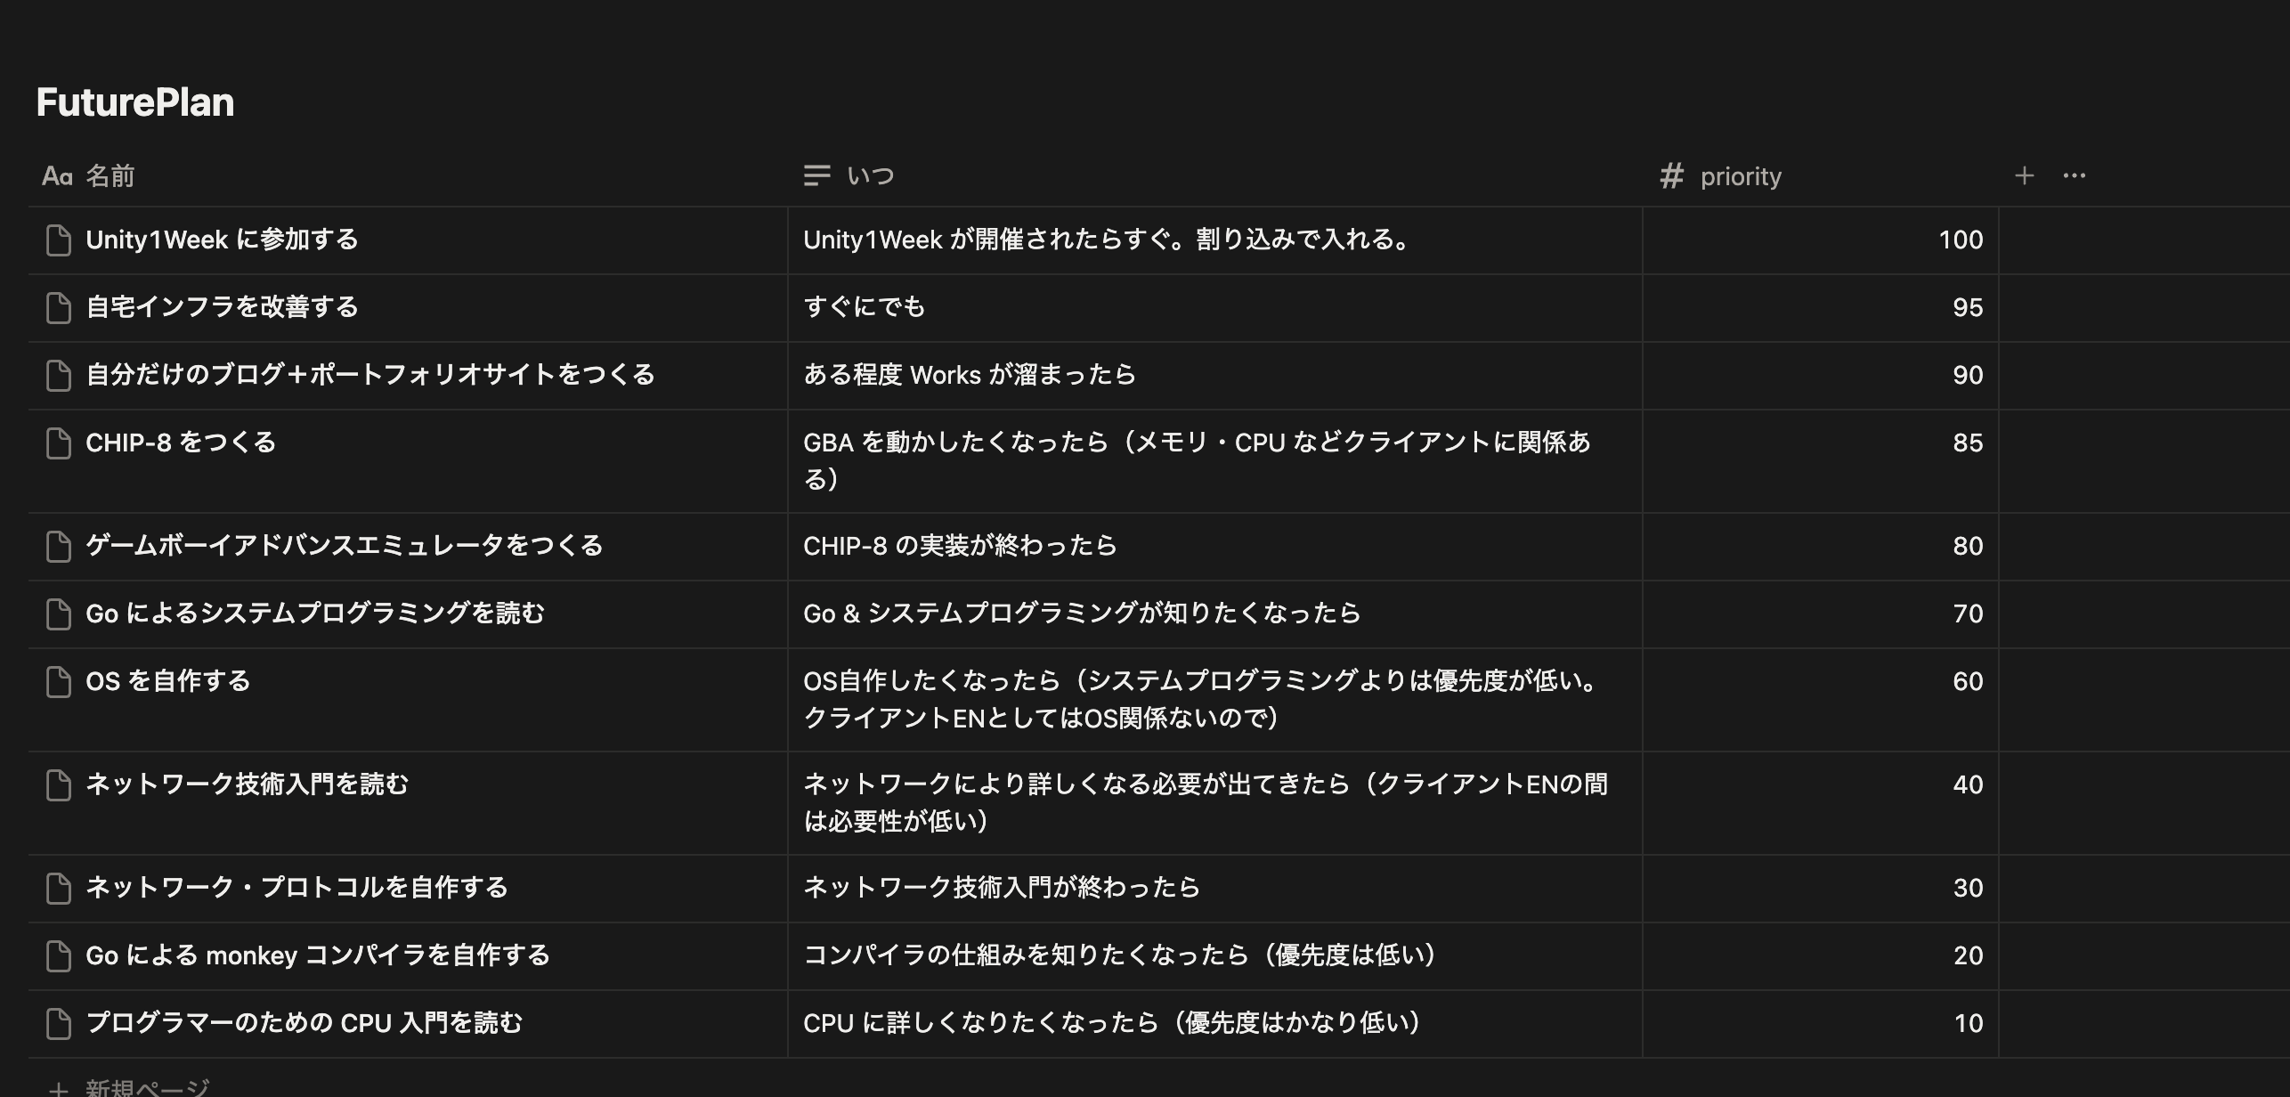Viewport: 2290px width, 1097px height.
Task: Open the Go によるシステムプログラミングを読む page
Action: click(x=314, y=614)
